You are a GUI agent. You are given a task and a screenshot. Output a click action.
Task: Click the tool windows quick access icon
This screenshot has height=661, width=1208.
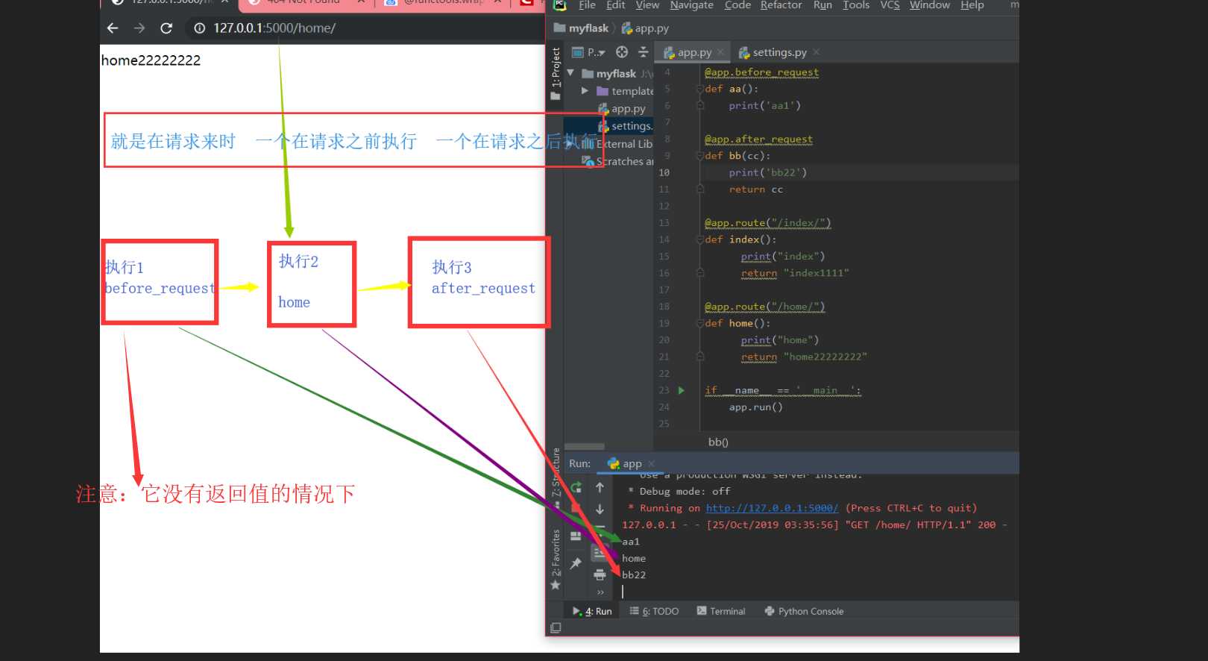[556, 628]
